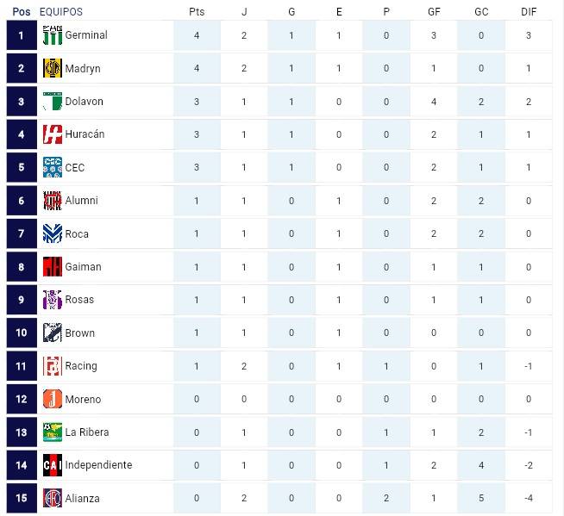Click the La Ribera green crest
Screen dimensions: 564x516
[53, 432]
